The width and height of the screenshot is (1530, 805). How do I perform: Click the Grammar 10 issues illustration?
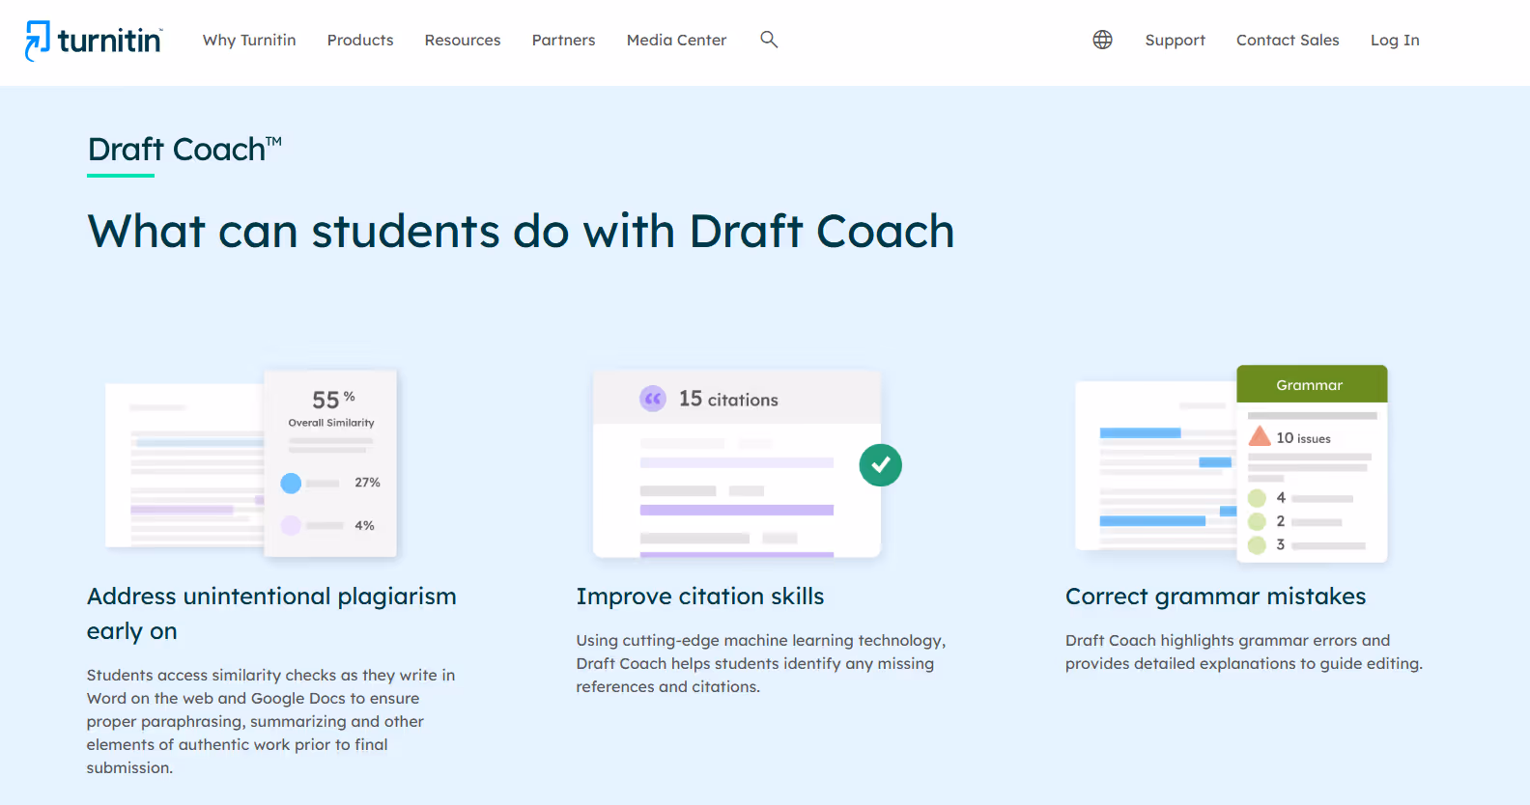1232,463
